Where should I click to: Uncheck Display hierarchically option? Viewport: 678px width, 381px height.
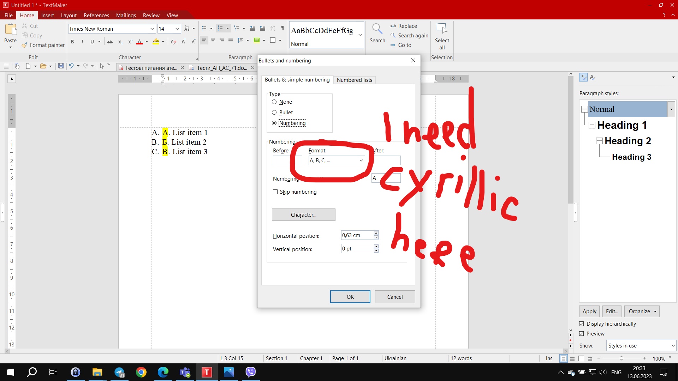pos(582,324)
